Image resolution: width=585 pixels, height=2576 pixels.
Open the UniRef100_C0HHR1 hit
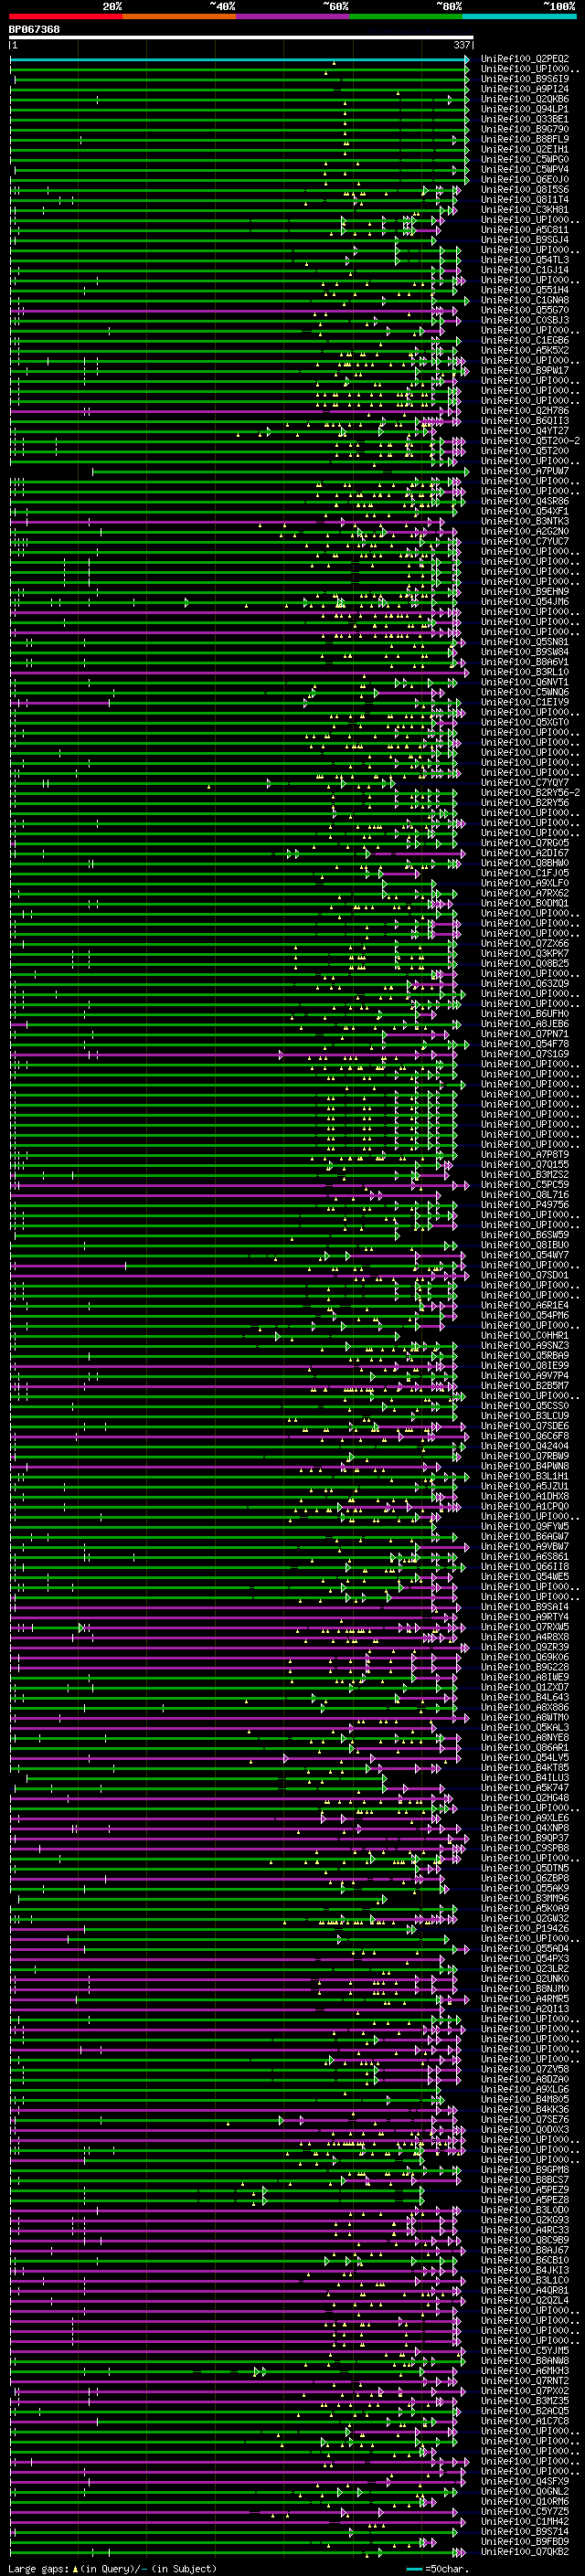(x=525, y=1336)
